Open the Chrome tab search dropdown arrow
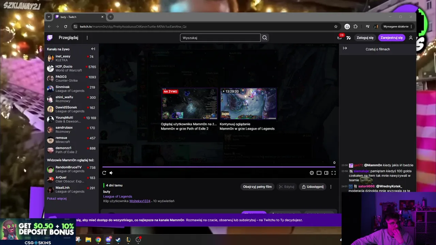436x245 pixels. pos(49,17)
